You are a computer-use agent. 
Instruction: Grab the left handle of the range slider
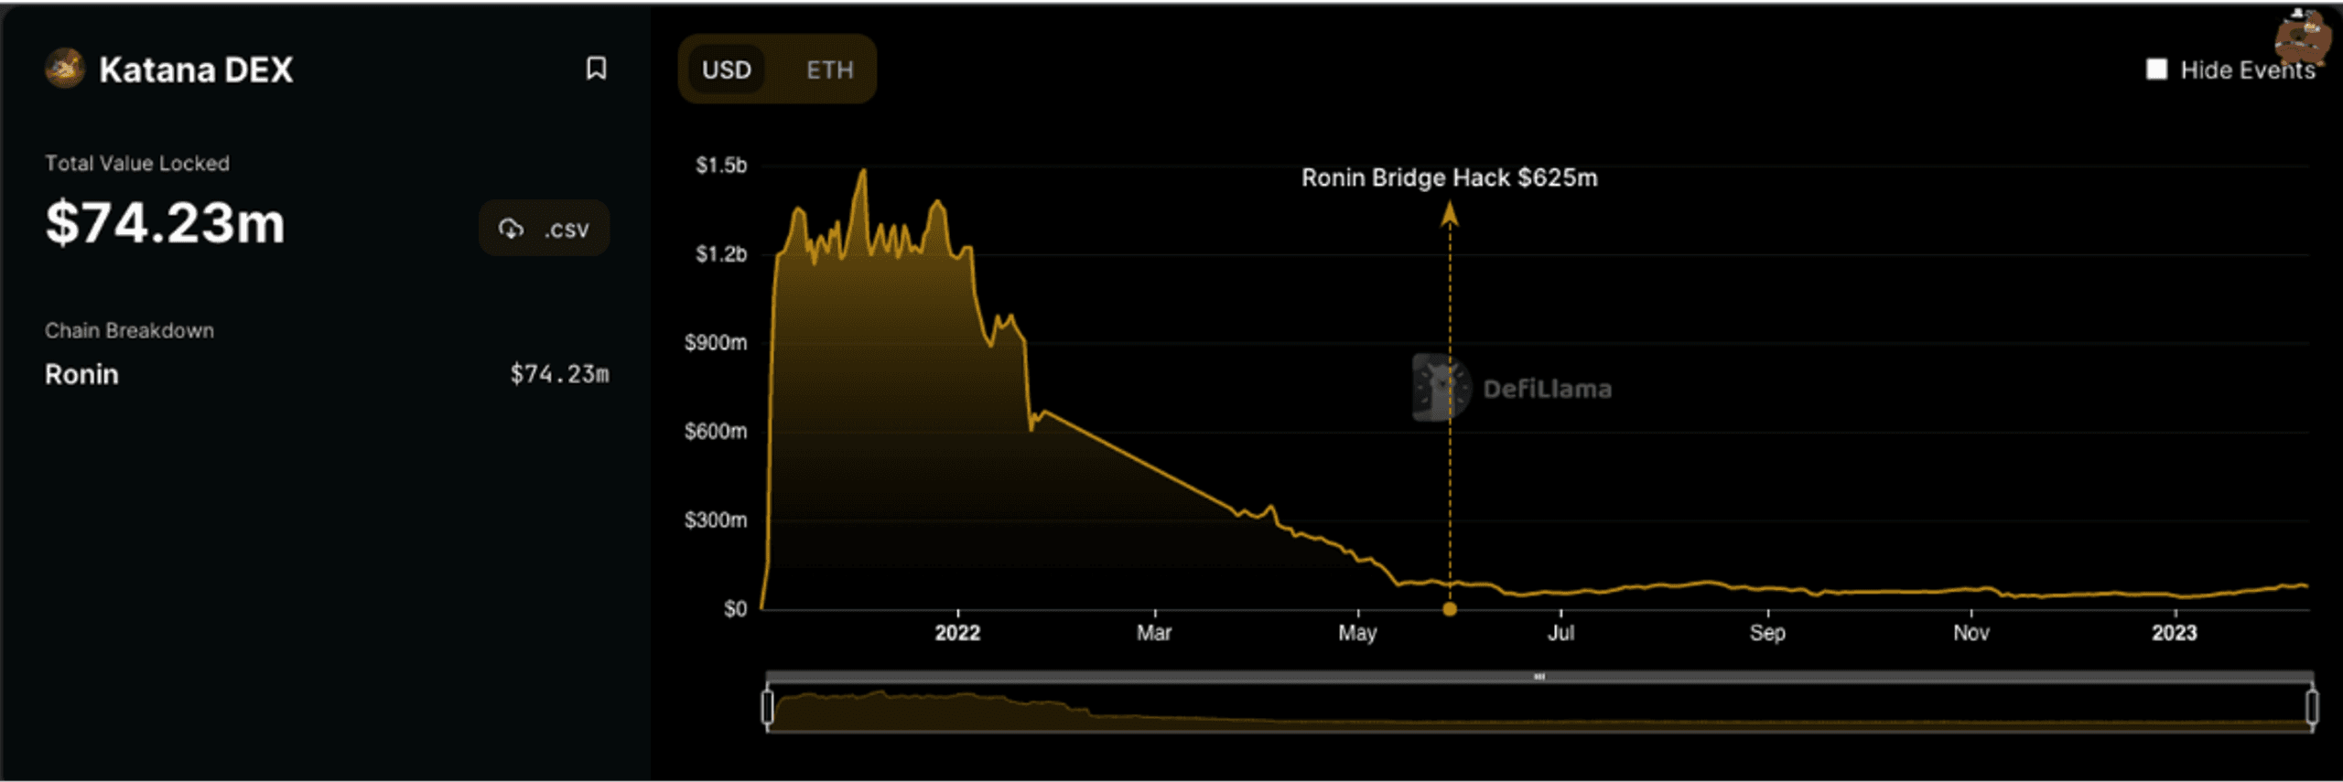(767, 706)
